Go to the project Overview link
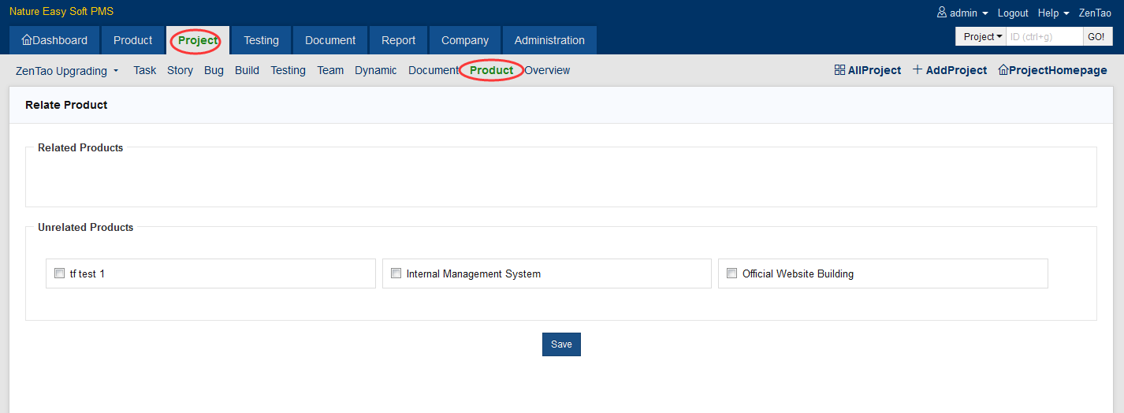The image size is (1124, 413). point(547,70)
